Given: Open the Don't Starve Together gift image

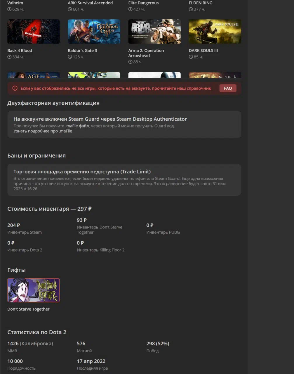Looking at the screenshot, I should click(34, 290).
